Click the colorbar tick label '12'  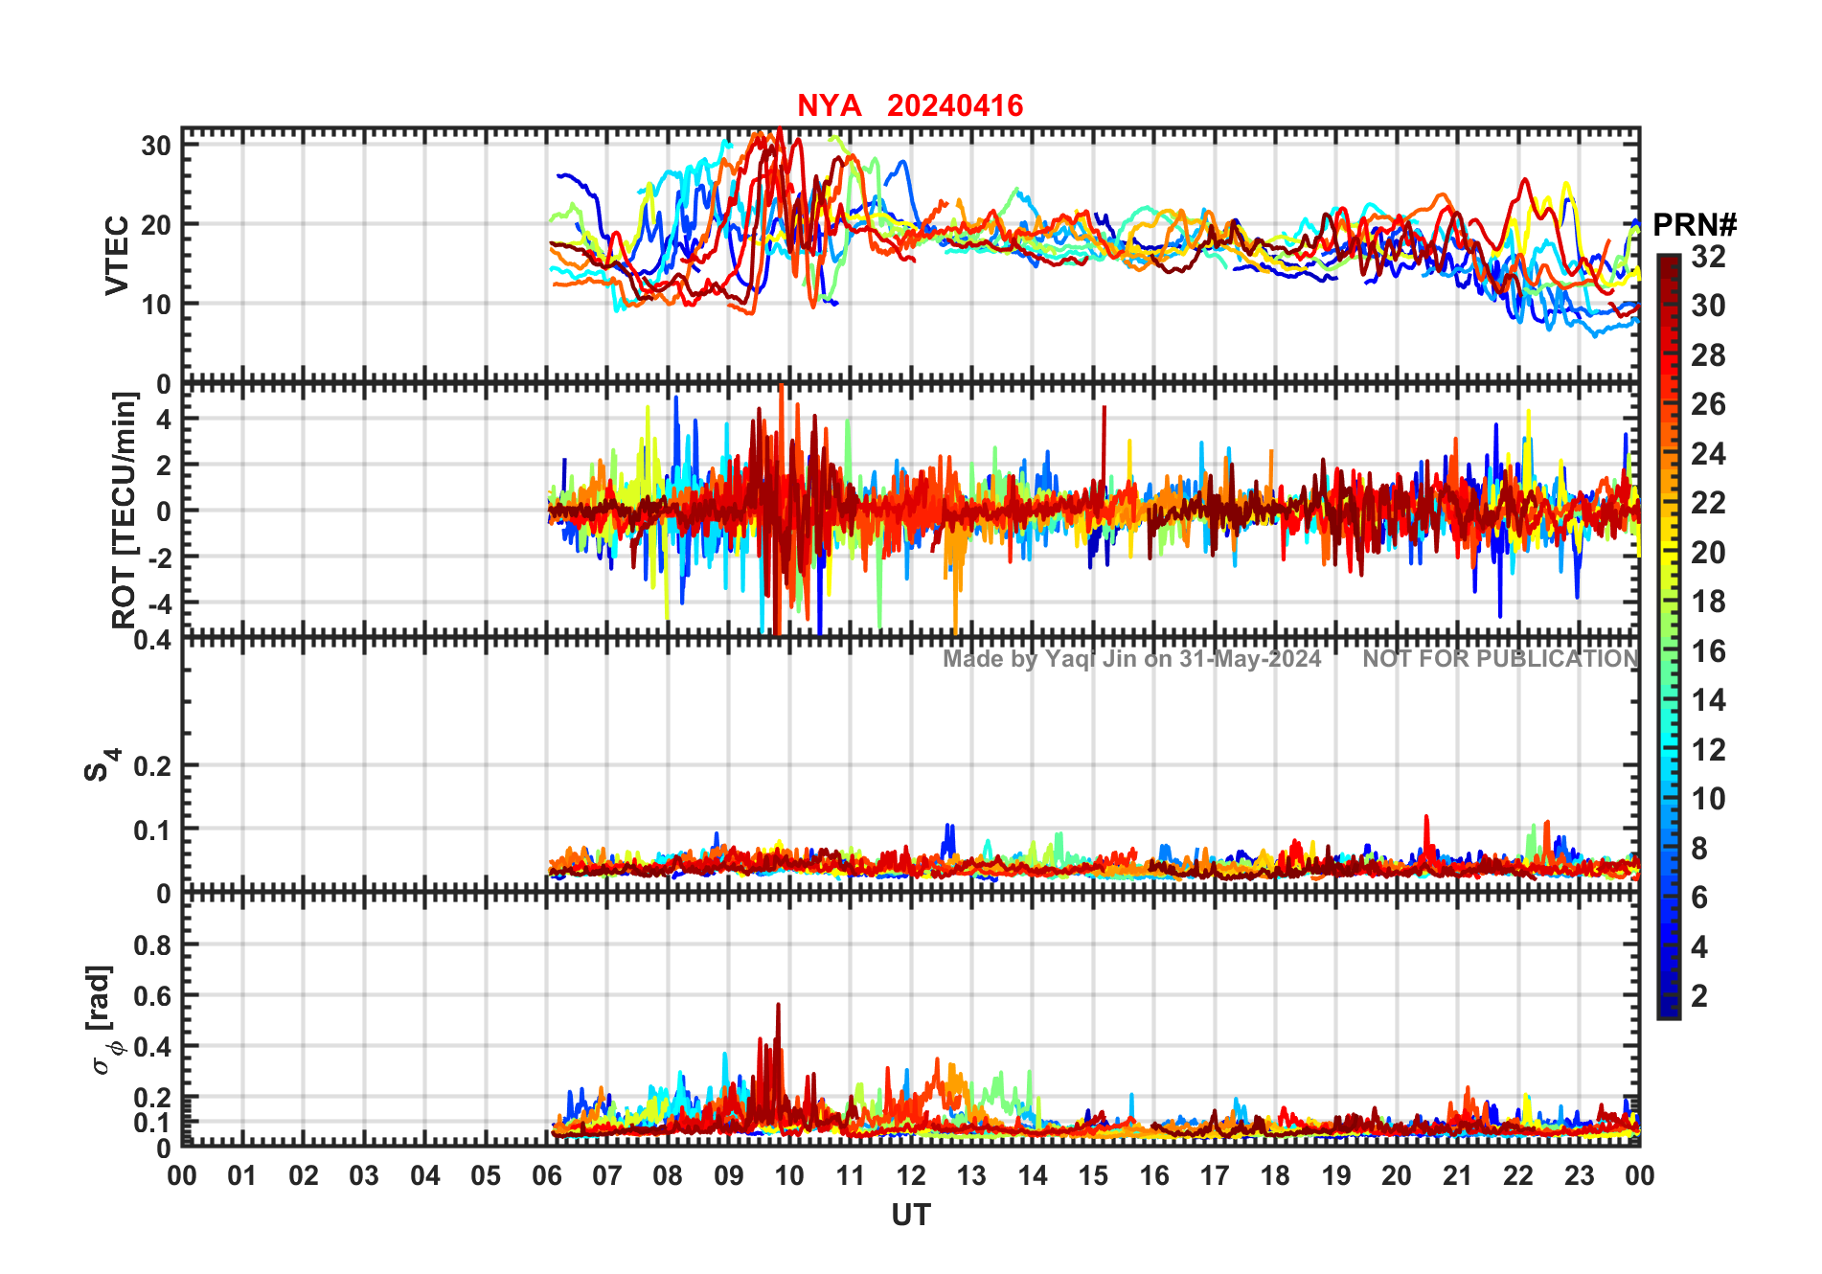pyautogui.click(x=1708, y=749)
